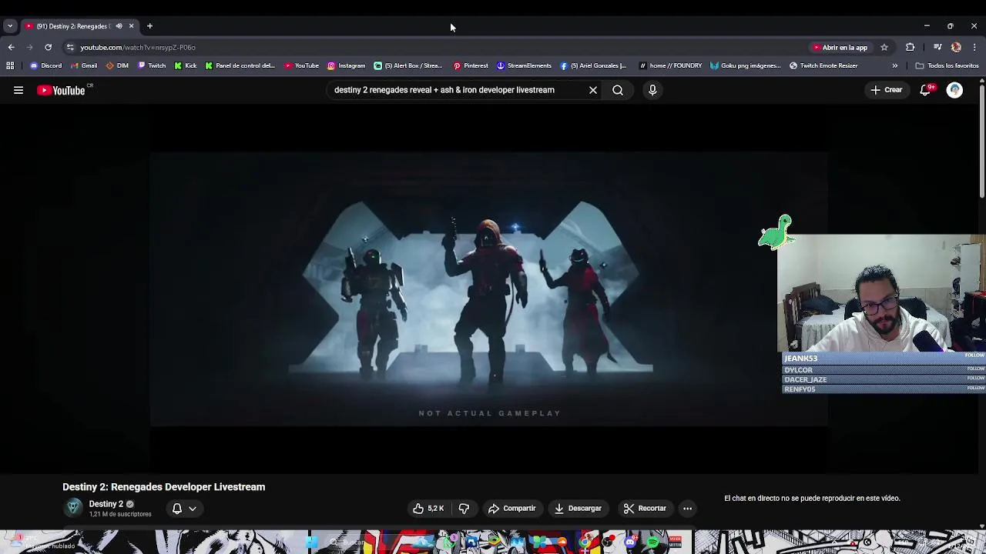This screenshot has width=986, height=554.
Task: Open the Crear menu
Action: pos(887,90)
